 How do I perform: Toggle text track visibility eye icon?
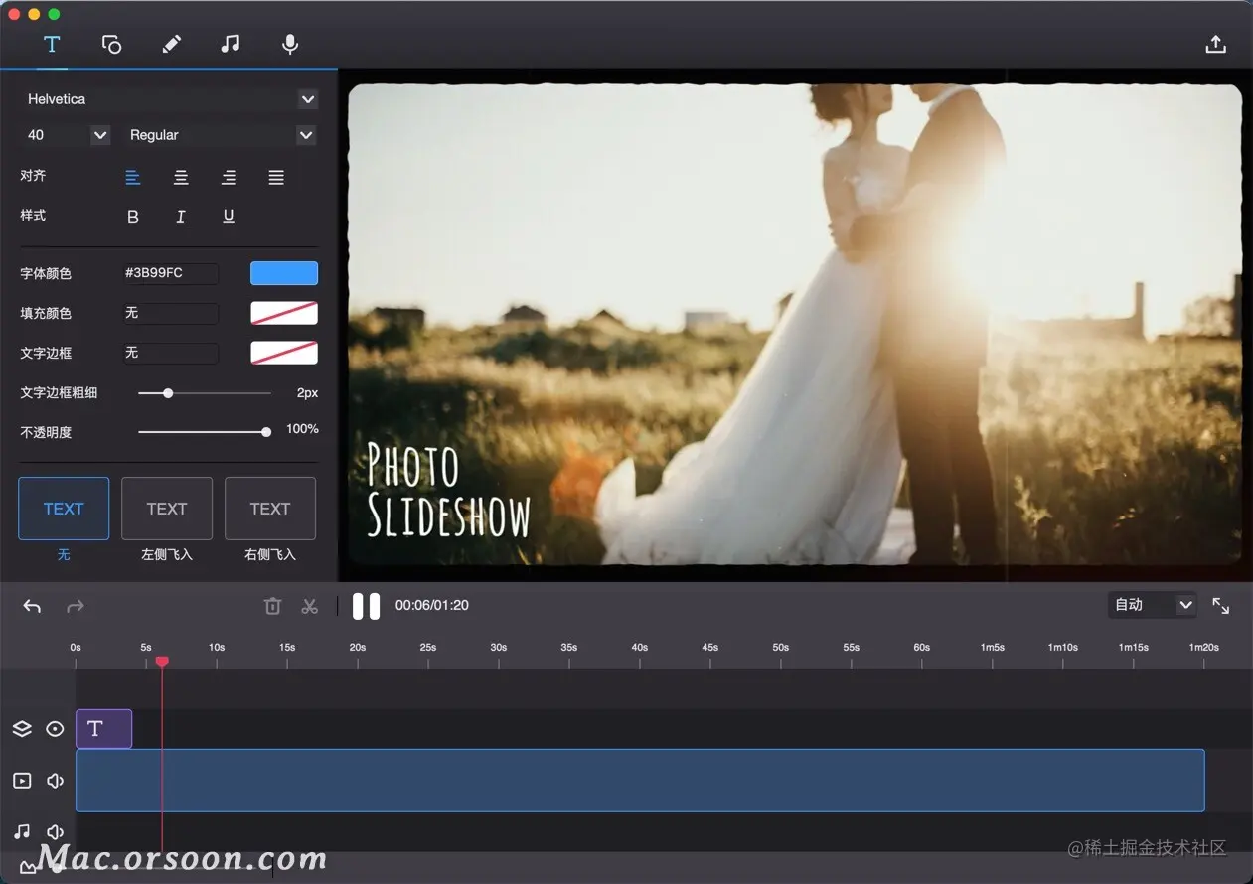pyautogui.click(x=56, y=729)
